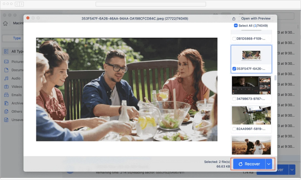Image resolution: width=301 pixels, height=180 pixels.
Task: Select the wedding couple field thumbnail
Action: [x=251, y=145]
